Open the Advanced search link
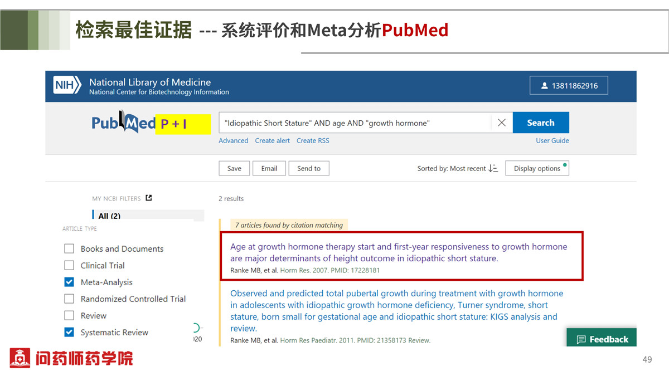This screenshot has height=376, width=669. pos(234,140)
